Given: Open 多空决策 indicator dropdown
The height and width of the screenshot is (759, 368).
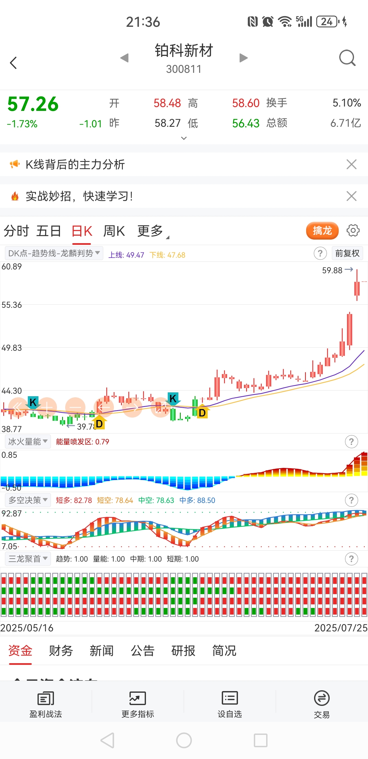Looking at the screenshot, I should 28,500.
